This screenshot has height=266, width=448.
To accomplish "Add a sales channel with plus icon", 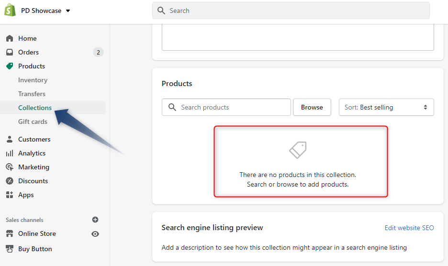I will coord(95,220).
